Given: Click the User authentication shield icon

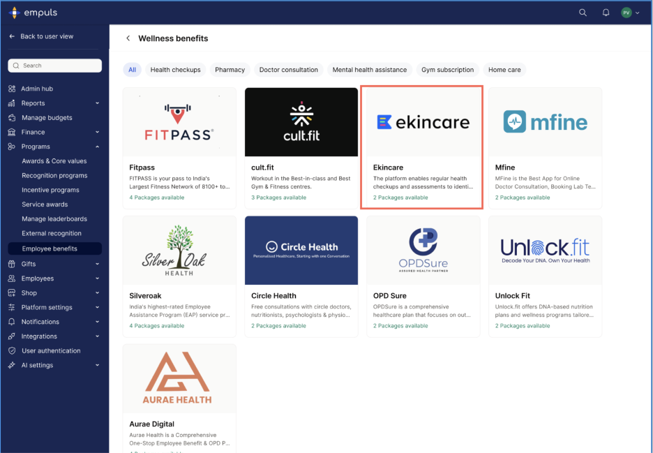Looking at the screenshot, I should coord(12,351).
